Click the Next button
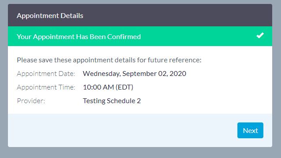 (250, 130)
